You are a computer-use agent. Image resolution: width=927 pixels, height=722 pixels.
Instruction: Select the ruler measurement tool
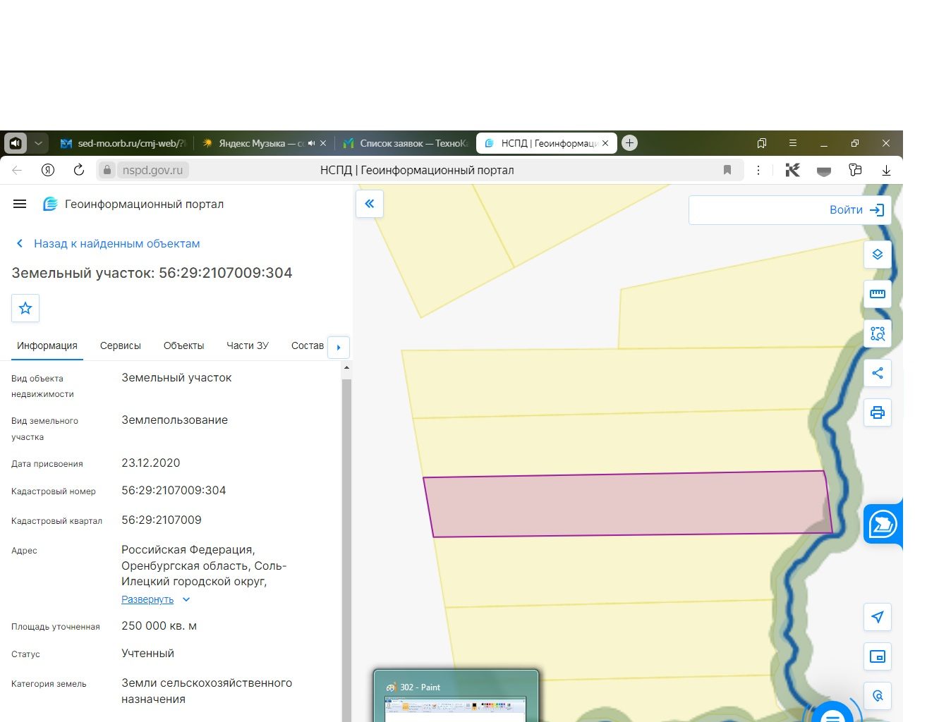pos(878,294)
